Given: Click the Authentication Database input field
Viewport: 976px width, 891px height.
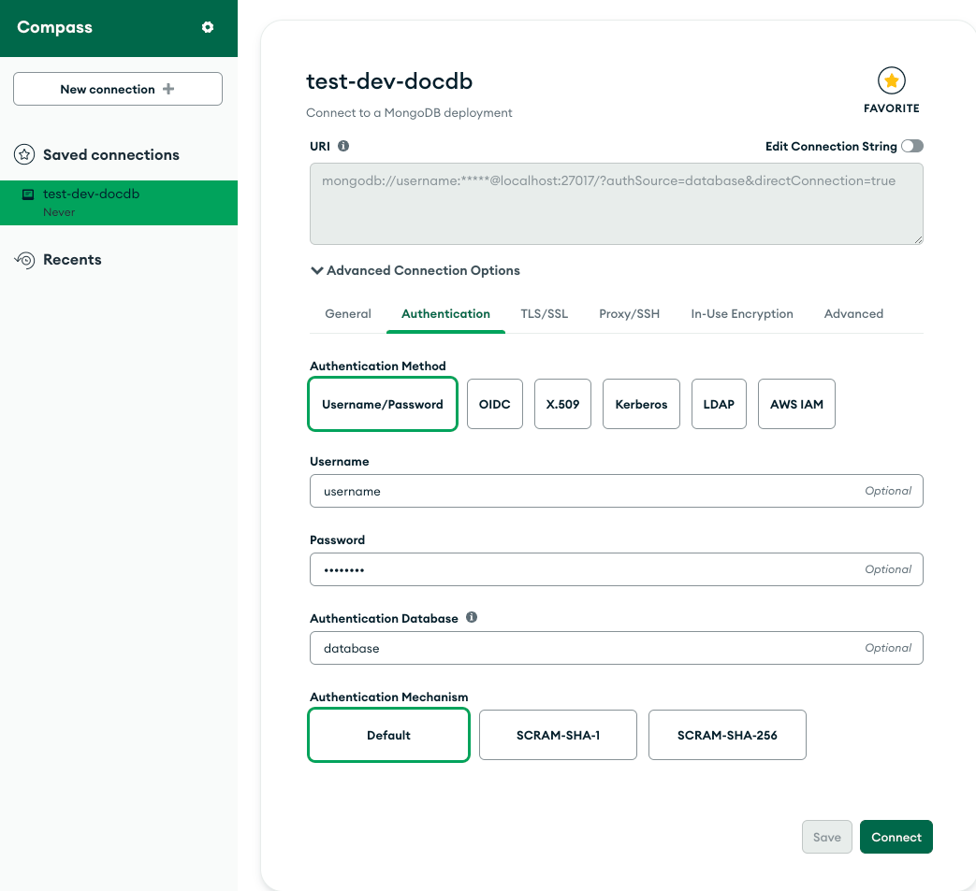Looking at the screenshot, I should 617,648.
